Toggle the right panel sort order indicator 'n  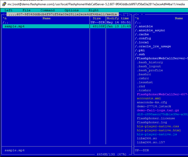pyautogui.click(x=137, y=18)
